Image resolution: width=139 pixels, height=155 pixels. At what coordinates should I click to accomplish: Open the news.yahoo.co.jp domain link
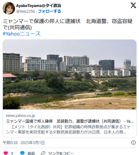tap(21, 116)
